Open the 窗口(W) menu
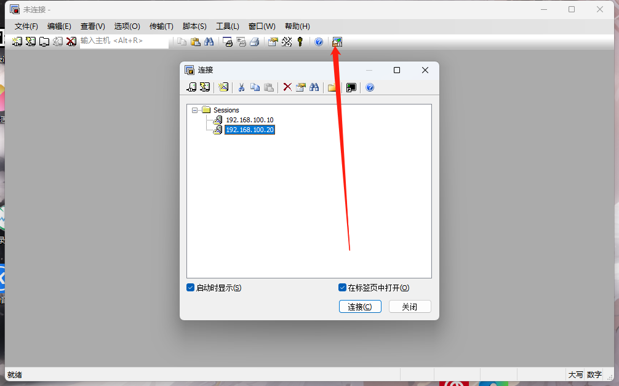The image size is (619, 386). [x=262, y=26]
